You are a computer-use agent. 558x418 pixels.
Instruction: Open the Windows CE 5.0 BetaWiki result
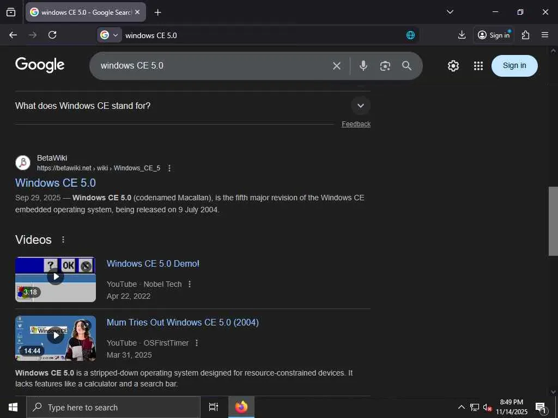coord(56,183)
